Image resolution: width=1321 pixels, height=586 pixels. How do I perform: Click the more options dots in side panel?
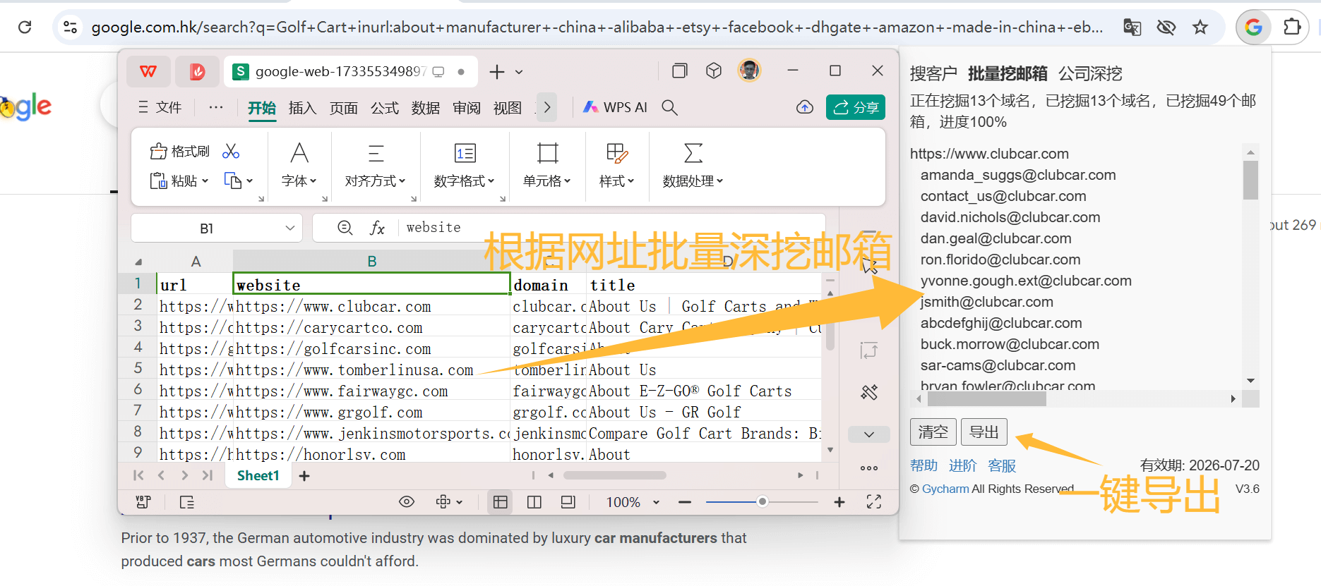pos(869,468)
